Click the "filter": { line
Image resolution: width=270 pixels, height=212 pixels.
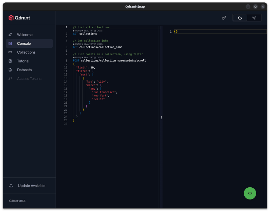[x=85, y=71]
